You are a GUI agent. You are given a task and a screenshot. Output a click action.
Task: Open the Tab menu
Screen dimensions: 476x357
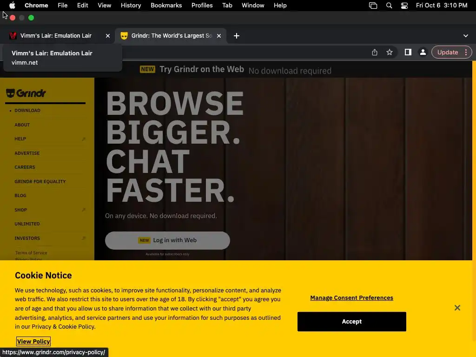(x=227, y=5)
